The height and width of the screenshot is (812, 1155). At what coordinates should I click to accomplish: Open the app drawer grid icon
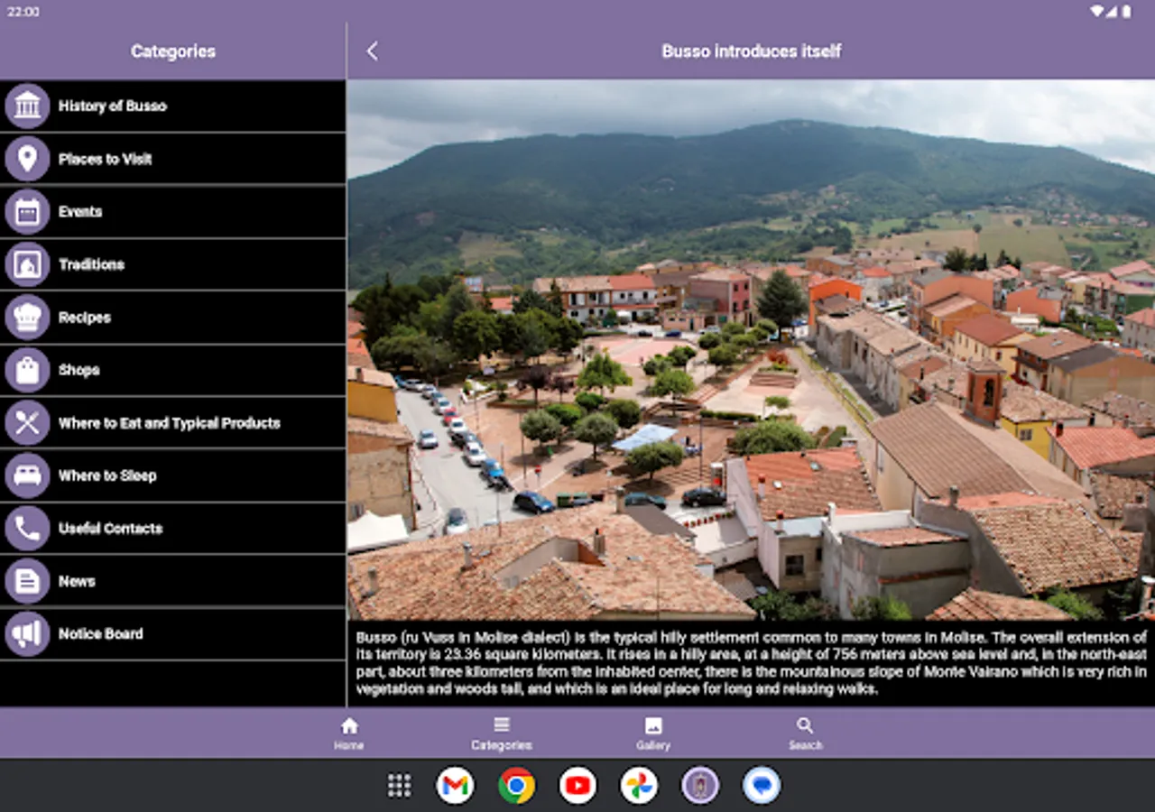[400, 785]
